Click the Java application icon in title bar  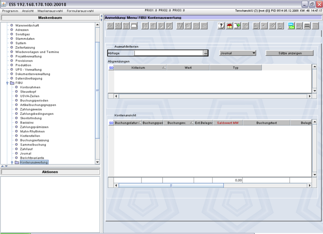(4, 4)
